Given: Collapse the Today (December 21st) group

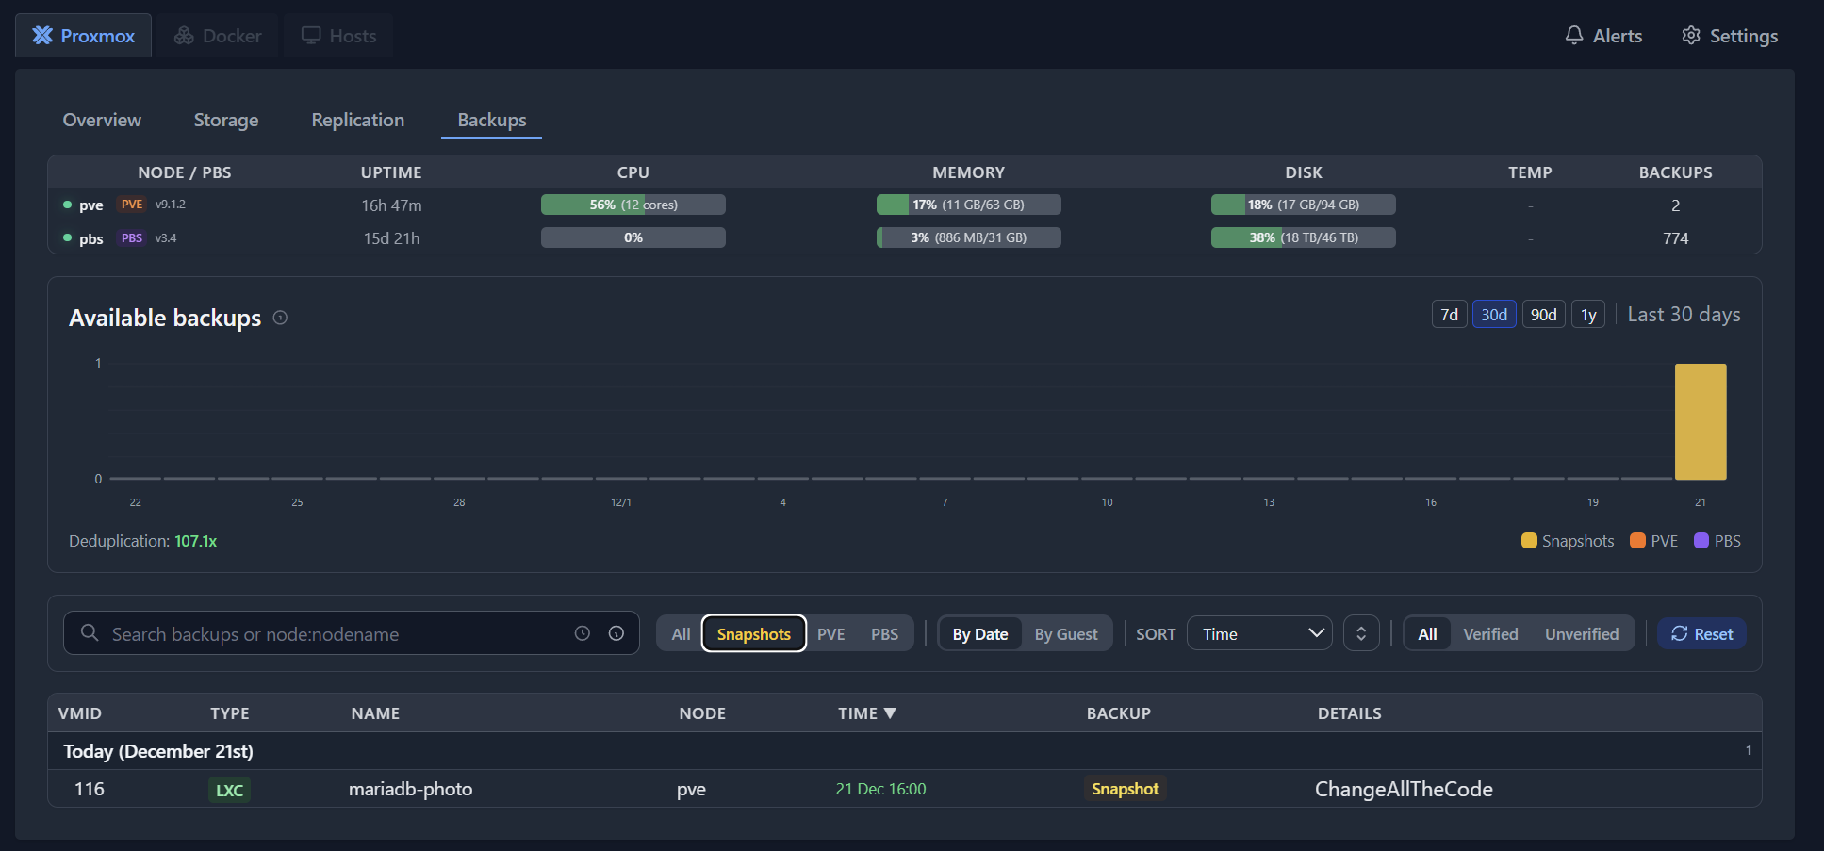Looking at the screenshot, I should pos(158,751).
